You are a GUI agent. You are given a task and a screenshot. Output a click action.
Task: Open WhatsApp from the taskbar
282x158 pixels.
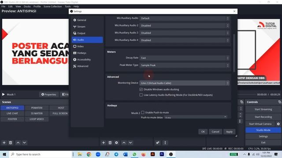[134, 154]
